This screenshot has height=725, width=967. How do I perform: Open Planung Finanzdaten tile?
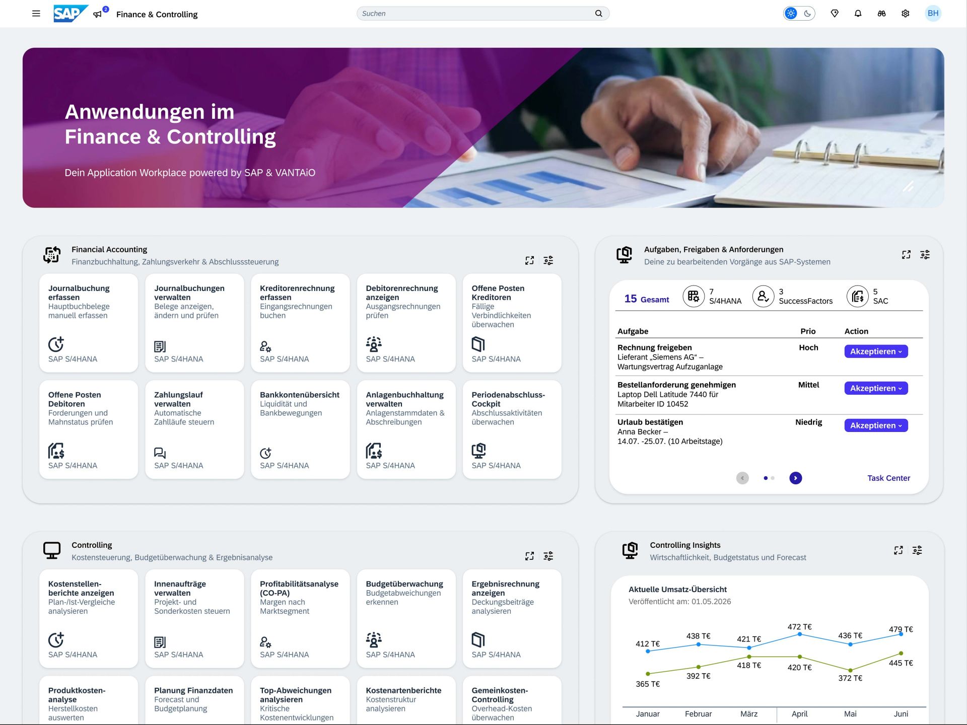[194, 700]
